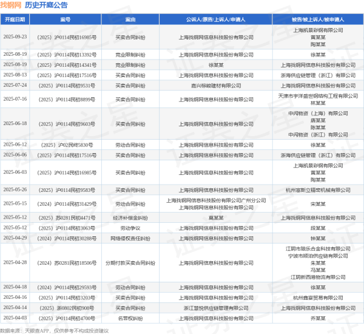
Task: Click defendant 天津市宇洋盛世钢结构工程有限公司
Action: 318,96
